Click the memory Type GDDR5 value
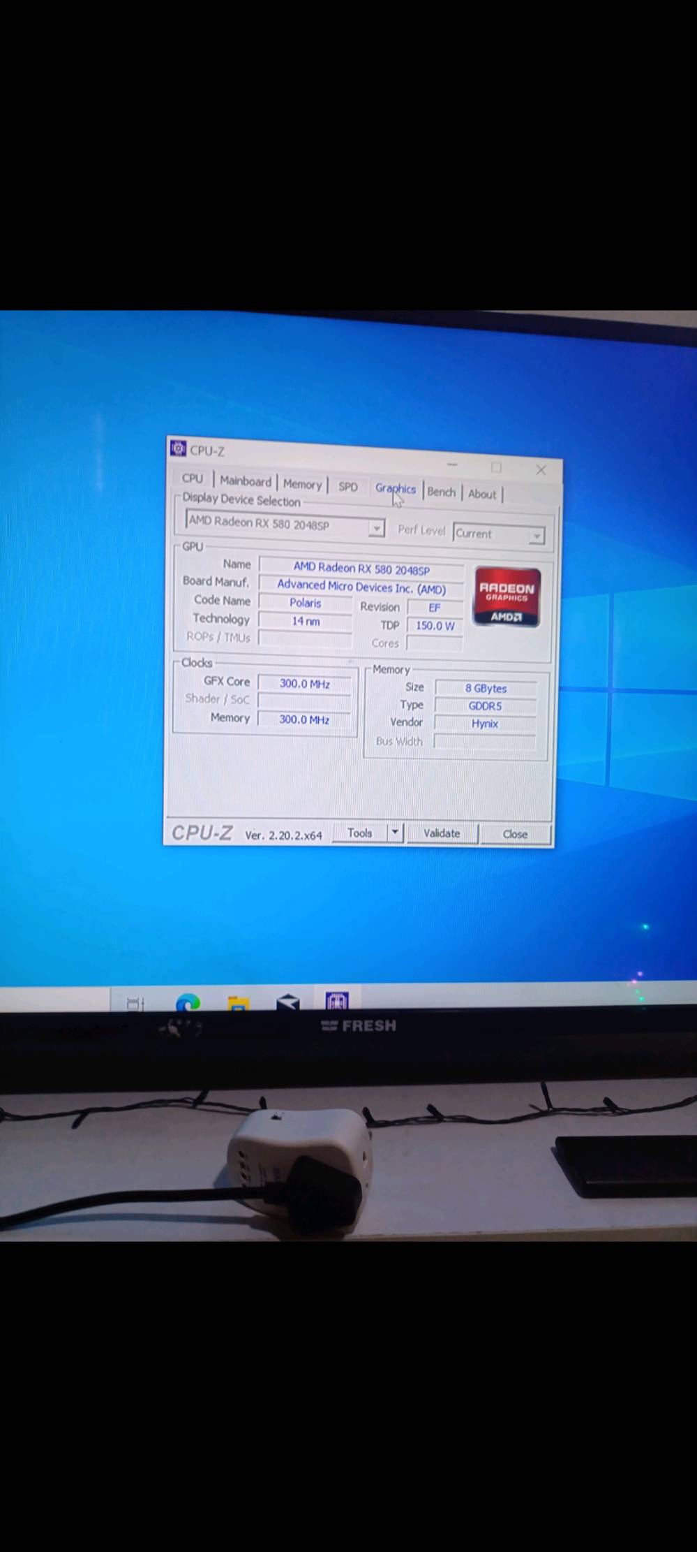The height and width of the screenshot is (1552, 697). coord(486,706)
